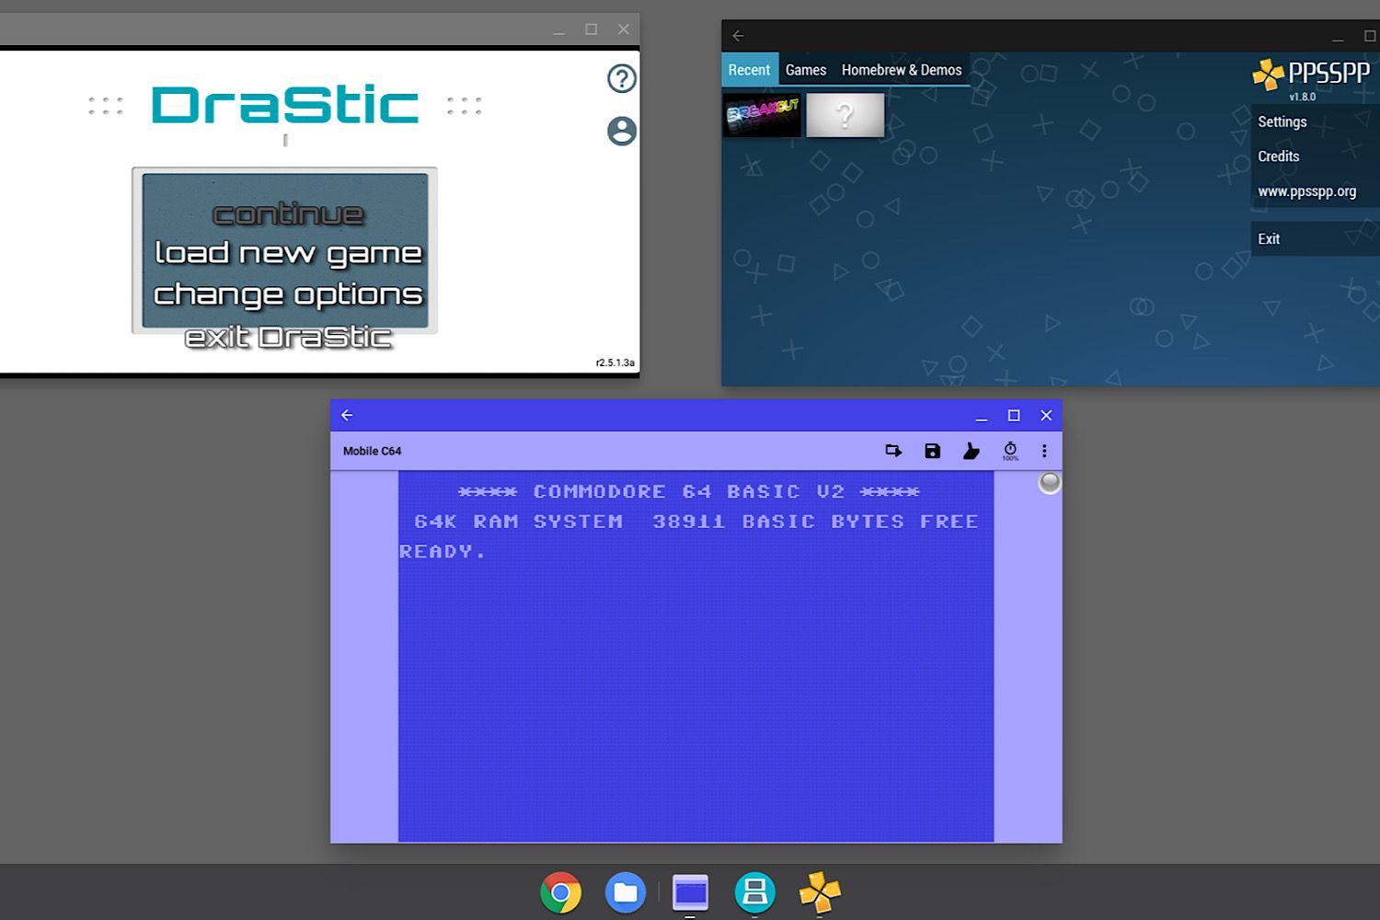Open PPSSPP Settings
The height and width of the screenshot is (920, 1380).
coord(1282,121)
